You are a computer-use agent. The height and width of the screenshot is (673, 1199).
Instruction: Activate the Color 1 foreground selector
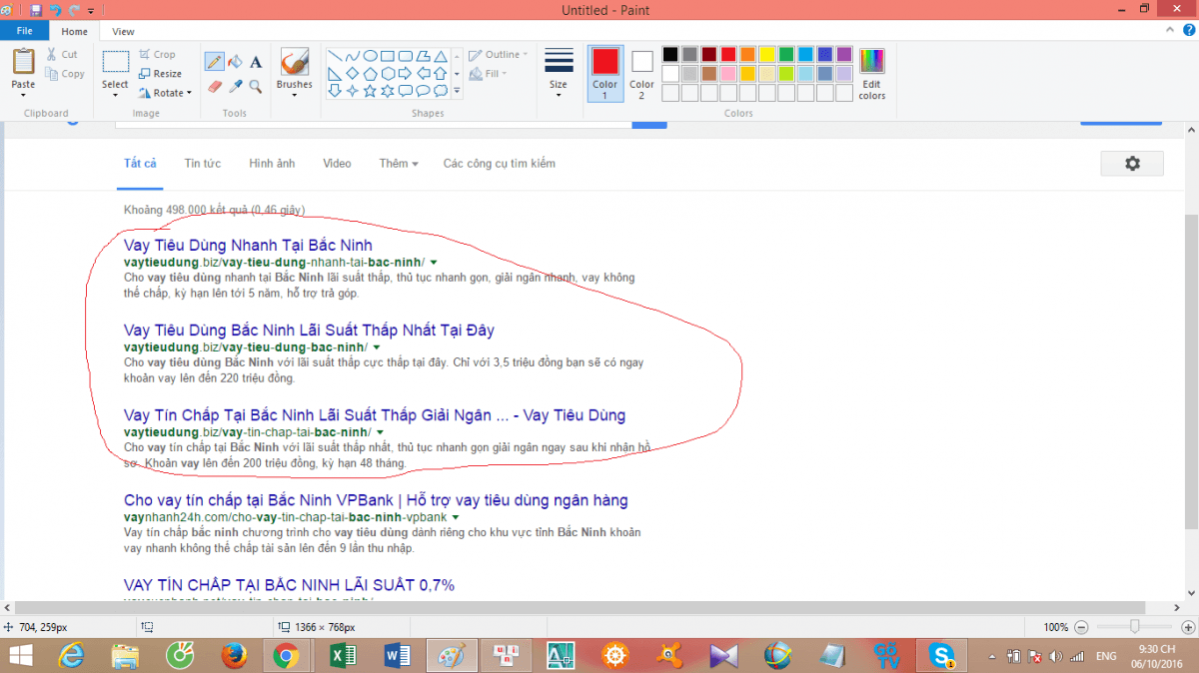coord(605,74)
